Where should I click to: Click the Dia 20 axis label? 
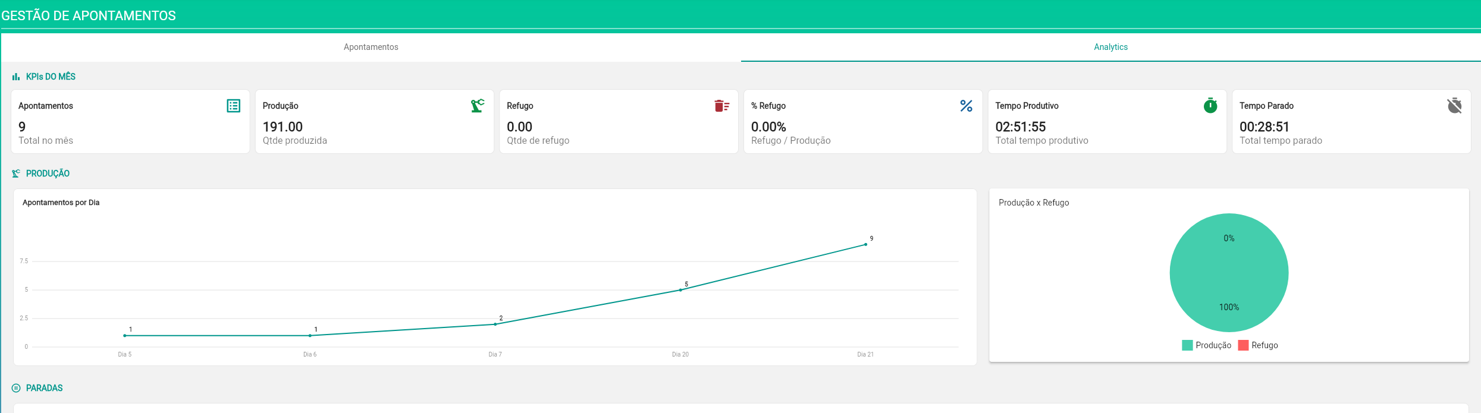[680, 354]
